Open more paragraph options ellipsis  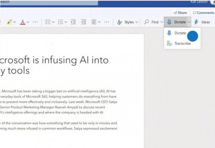pyautogui.click(x=106, y=22)
